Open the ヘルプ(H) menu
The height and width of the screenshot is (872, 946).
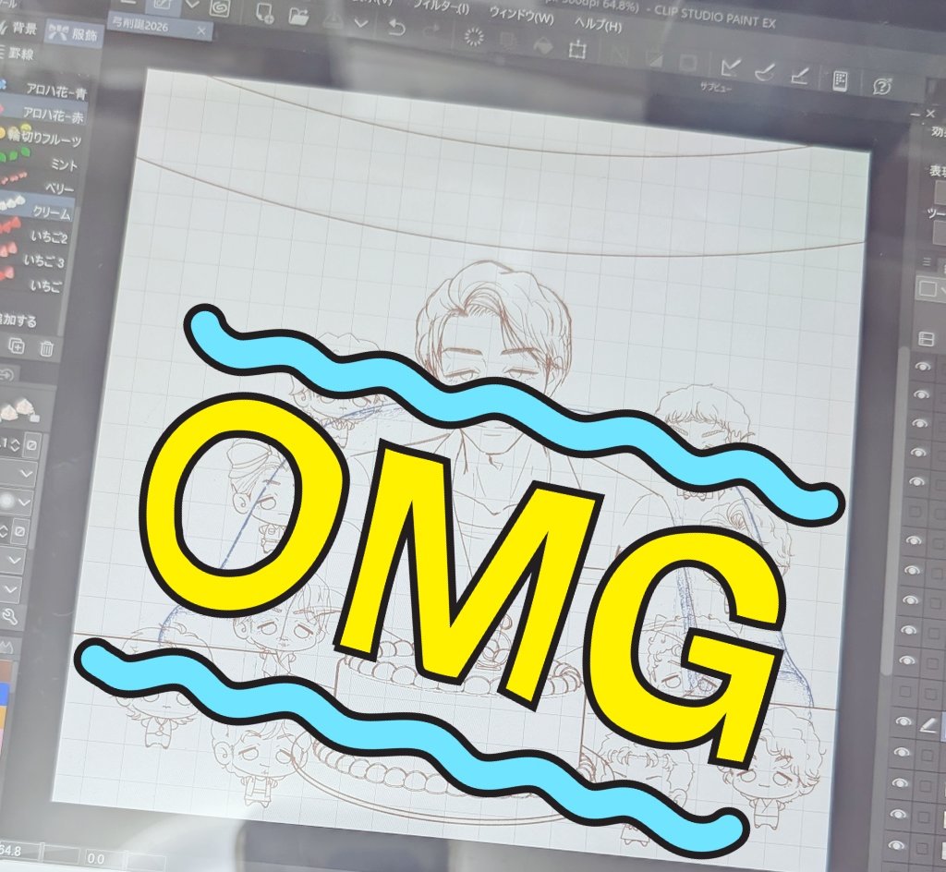pos(598,25)
